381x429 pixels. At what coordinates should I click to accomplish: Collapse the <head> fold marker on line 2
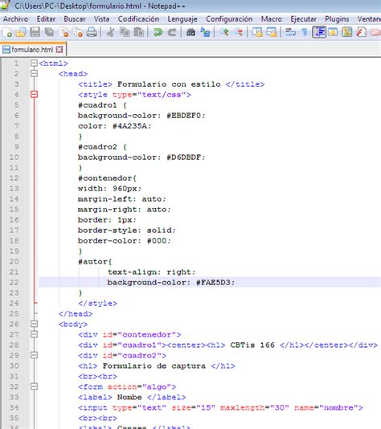point(34,74)
